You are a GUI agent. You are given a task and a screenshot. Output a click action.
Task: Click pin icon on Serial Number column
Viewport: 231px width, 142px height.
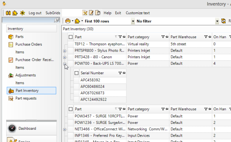[x=124, y=73]
